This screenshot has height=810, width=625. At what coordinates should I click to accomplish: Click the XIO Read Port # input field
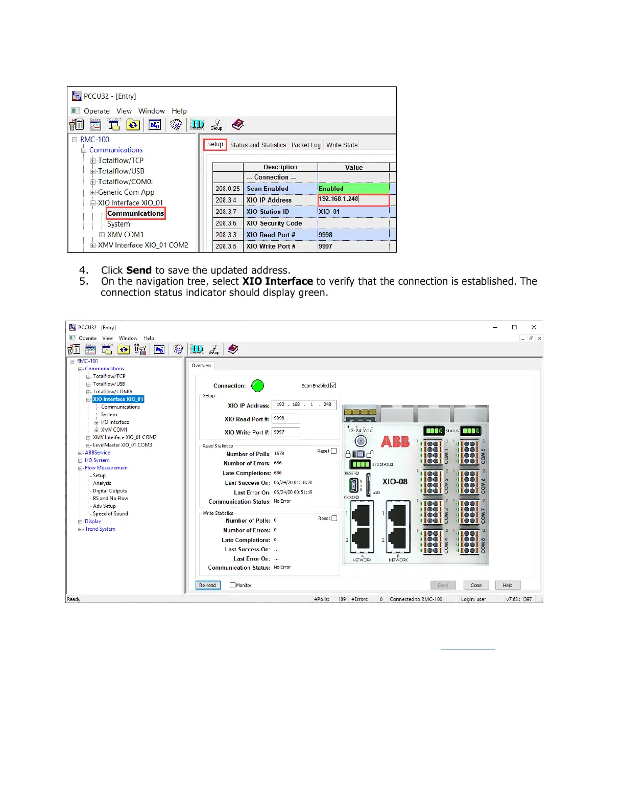[x=286, y=418]
